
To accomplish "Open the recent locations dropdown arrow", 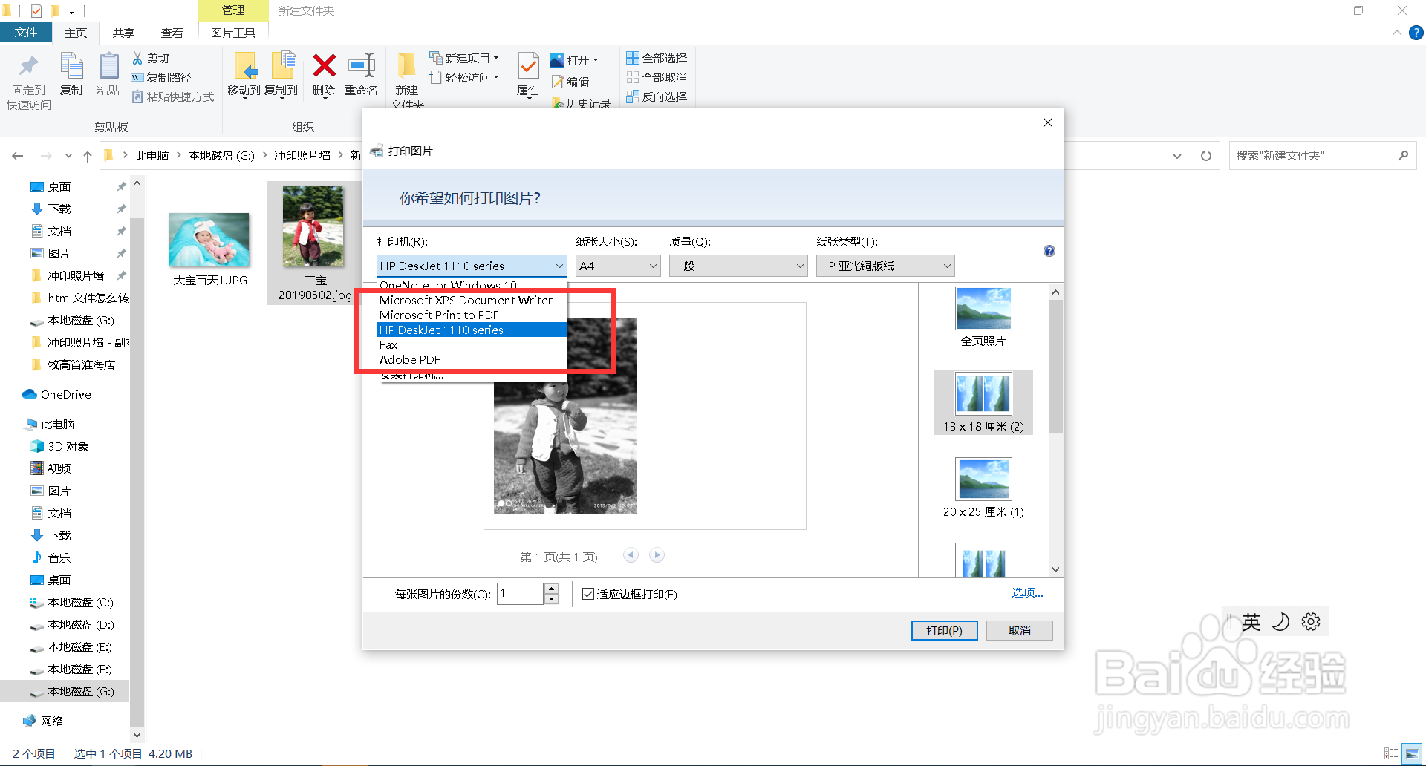I will click(68, 156).
